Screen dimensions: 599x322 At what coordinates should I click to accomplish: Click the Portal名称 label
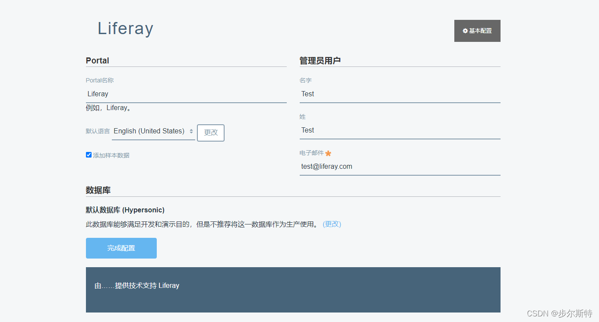pos(100,80)
